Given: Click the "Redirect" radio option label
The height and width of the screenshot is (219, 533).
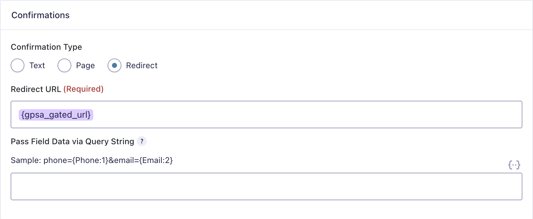Looking at the screenshot, I should 142,65.
